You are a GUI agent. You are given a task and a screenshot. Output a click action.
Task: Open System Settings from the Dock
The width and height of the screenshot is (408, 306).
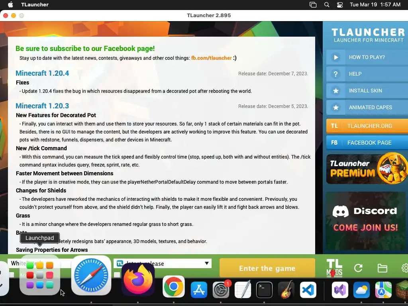(x=221, y=290)
